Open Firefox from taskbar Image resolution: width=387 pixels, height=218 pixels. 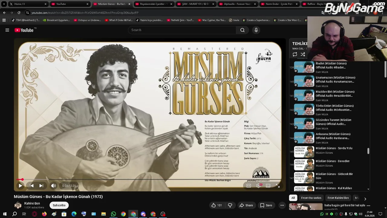(x=44, y=214)
